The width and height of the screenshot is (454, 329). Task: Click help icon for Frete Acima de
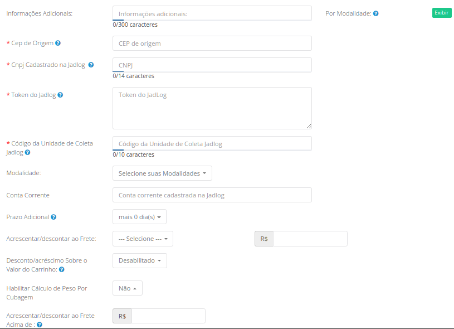tap(40, 325)
